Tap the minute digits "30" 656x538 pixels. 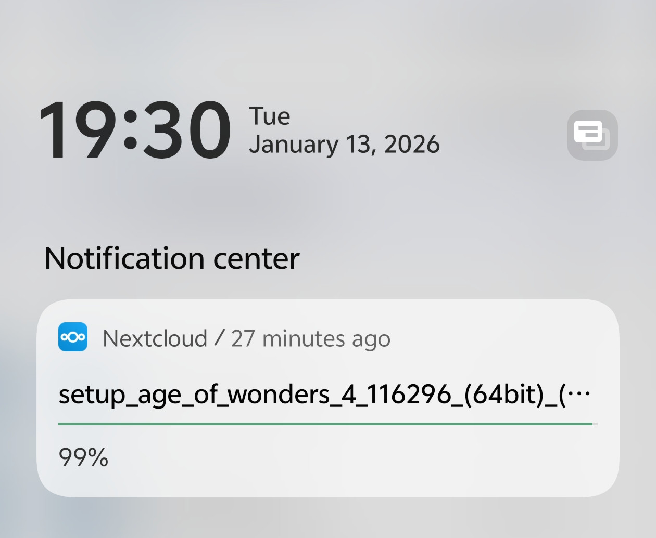tap(186, 130)
